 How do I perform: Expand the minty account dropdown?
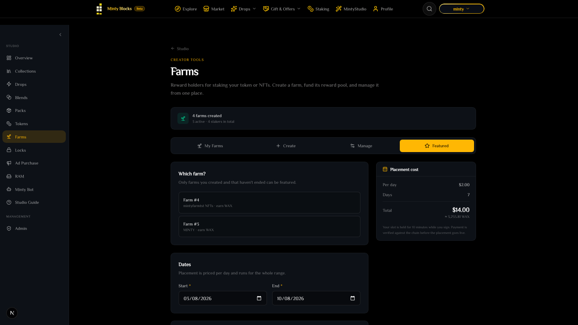point(462,9)
